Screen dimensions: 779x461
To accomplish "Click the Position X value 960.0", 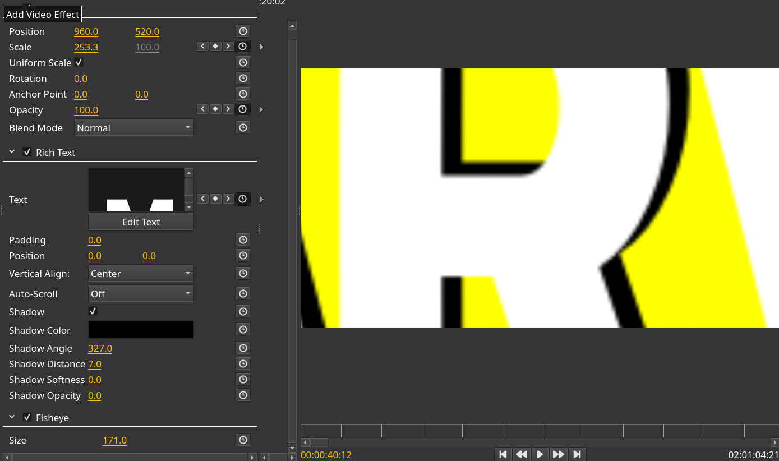I will (x=86, y=31).
